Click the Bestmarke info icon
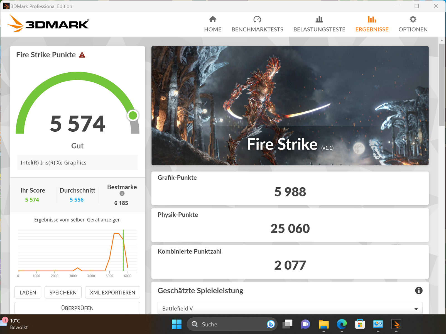 pos(122,193)
